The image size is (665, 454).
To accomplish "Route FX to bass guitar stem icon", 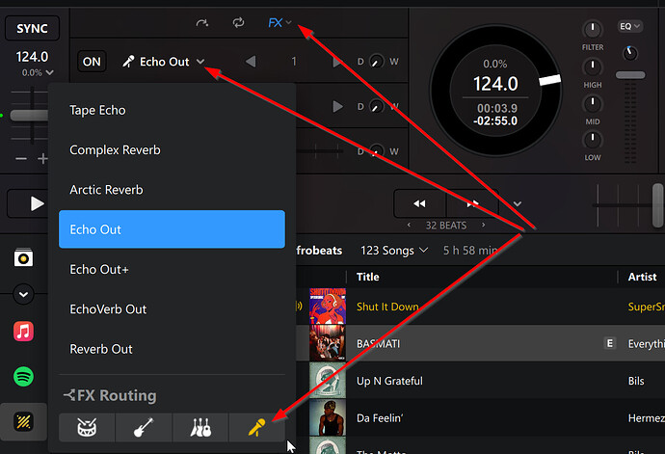I will tap(144, 427).
